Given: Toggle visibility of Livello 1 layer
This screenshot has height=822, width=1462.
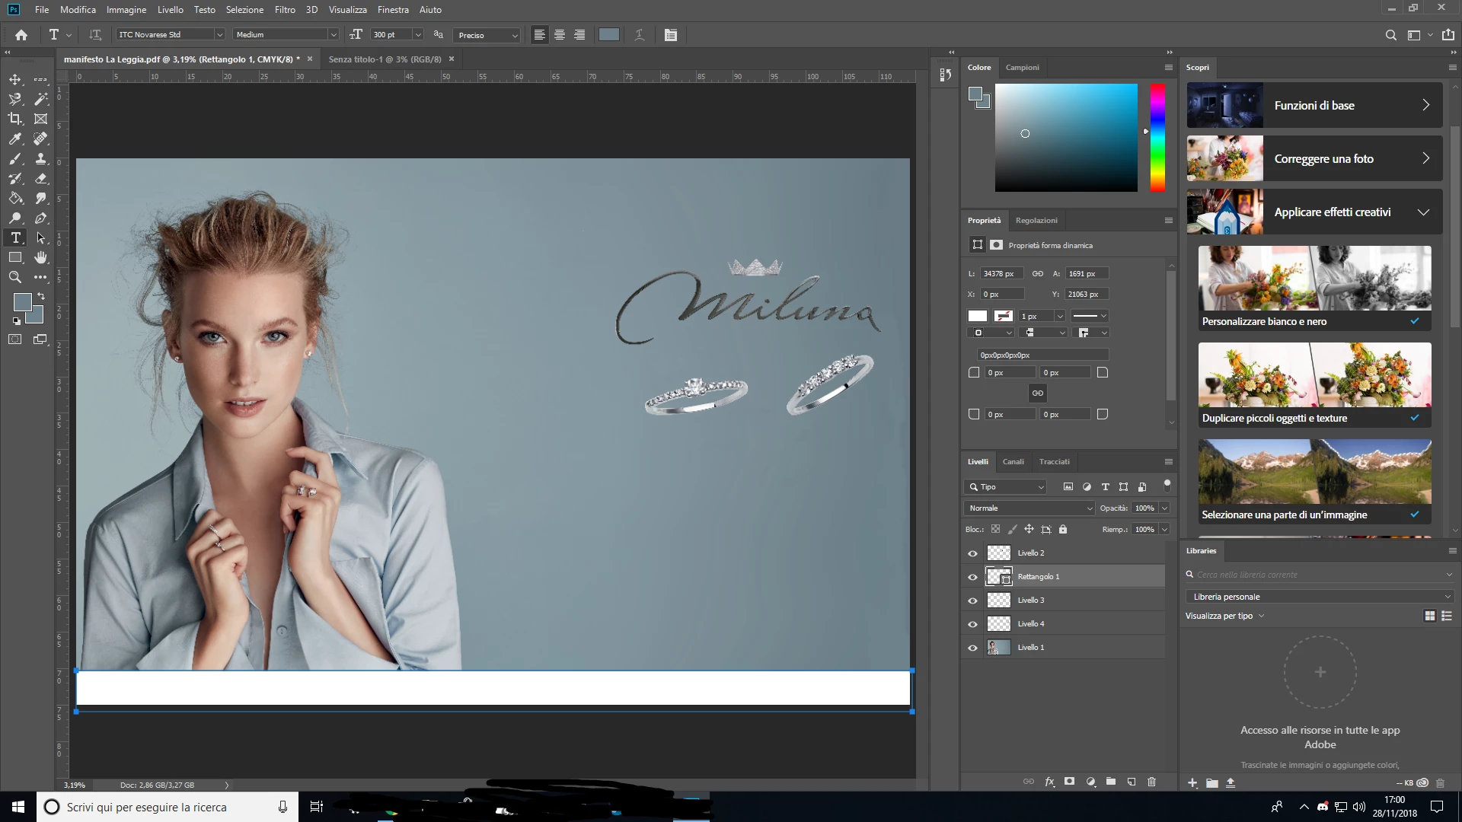Looking at the screenshot, I should point(972,648).
